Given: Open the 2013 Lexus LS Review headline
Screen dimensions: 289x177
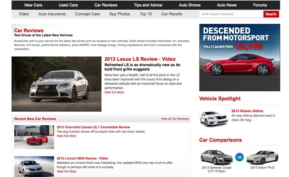Looking at the screenshot, I should tap(140, 59).
